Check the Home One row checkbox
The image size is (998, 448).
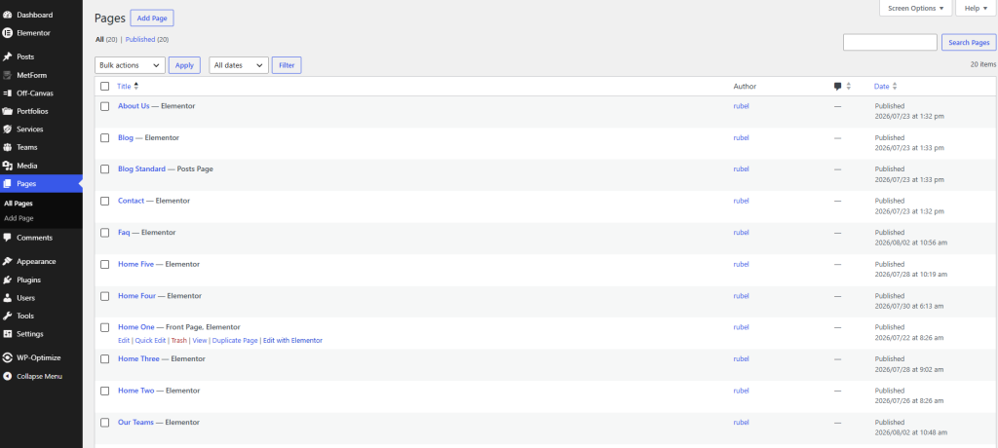point(105,327)
